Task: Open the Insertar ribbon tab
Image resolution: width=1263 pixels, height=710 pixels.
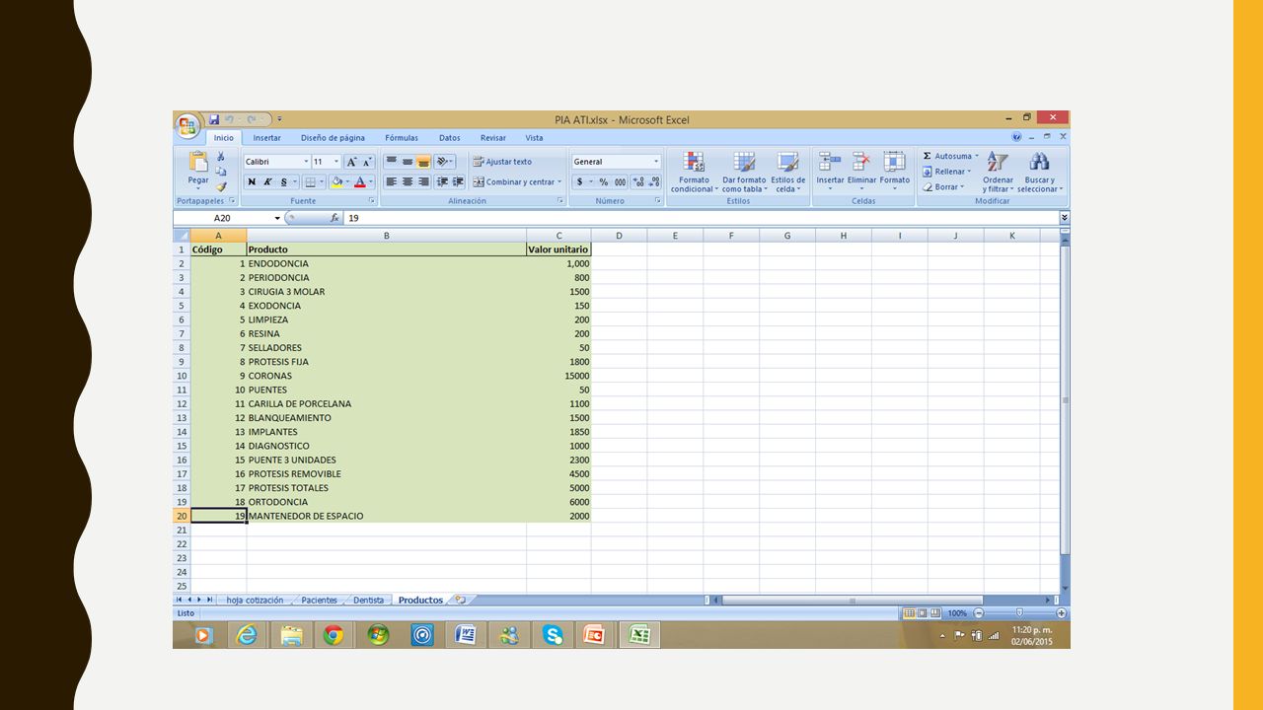Action: pyautogui.click(x=266, y=138)
